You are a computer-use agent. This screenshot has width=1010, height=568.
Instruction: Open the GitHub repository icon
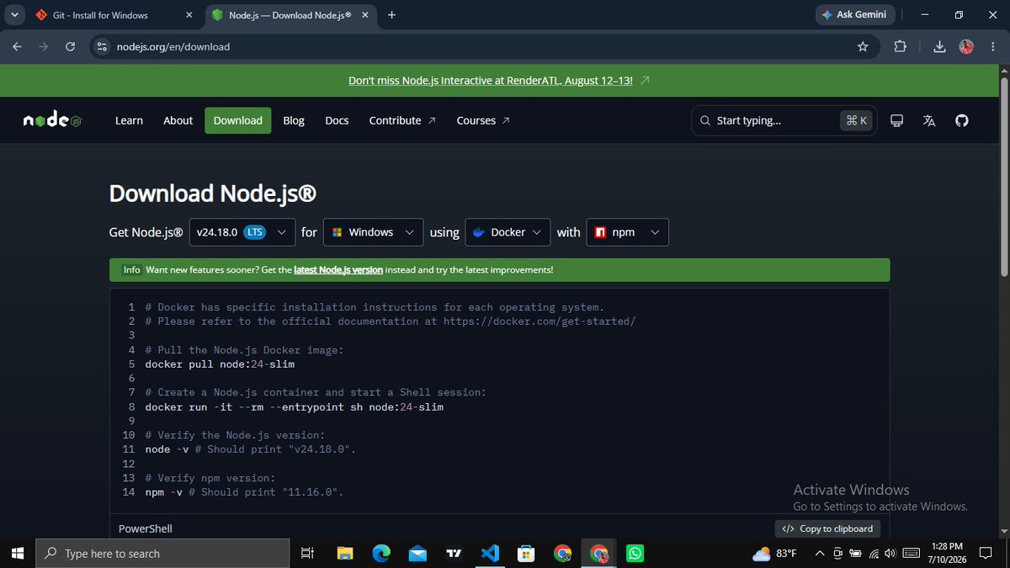coord(962,120)
